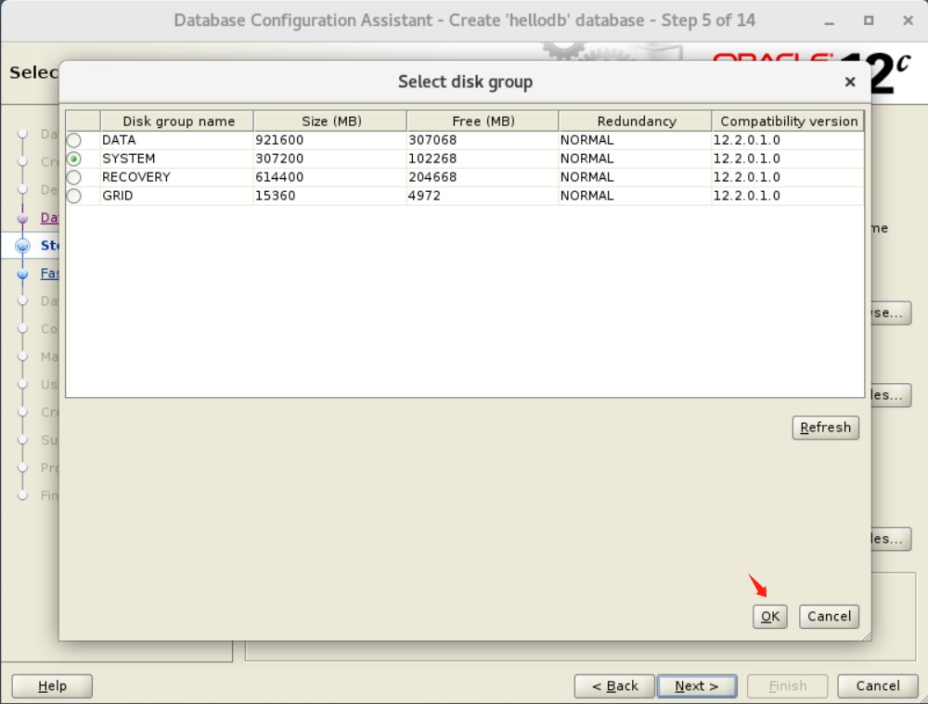This screenshot has width=928, height=704.
Task: Click the Size (MB) column header
Action: click(330, 121)
